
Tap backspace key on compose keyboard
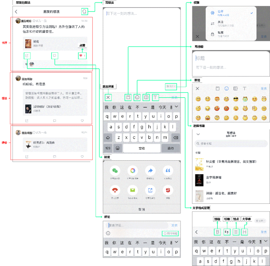point(175,137)
